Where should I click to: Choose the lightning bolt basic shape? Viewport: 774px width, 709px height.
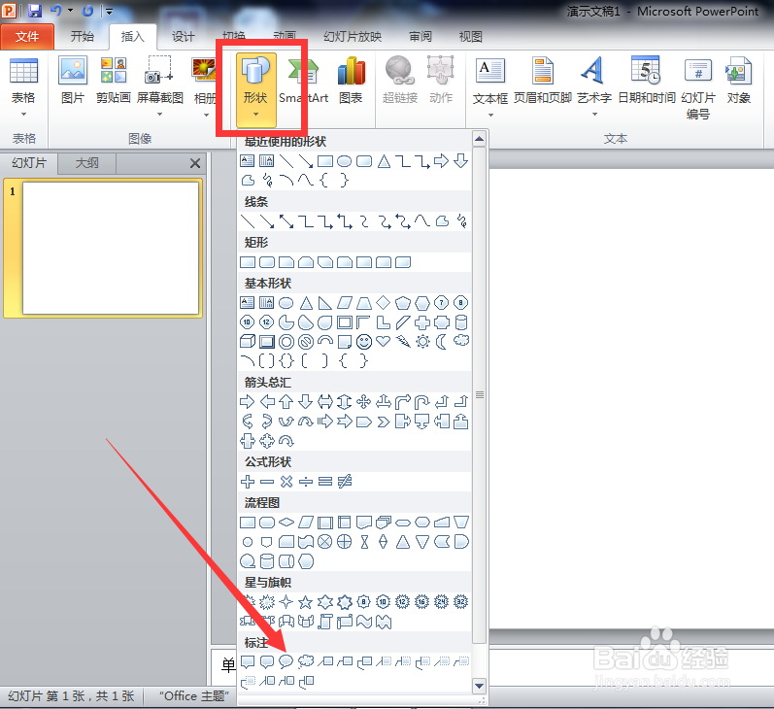point(403,342)
